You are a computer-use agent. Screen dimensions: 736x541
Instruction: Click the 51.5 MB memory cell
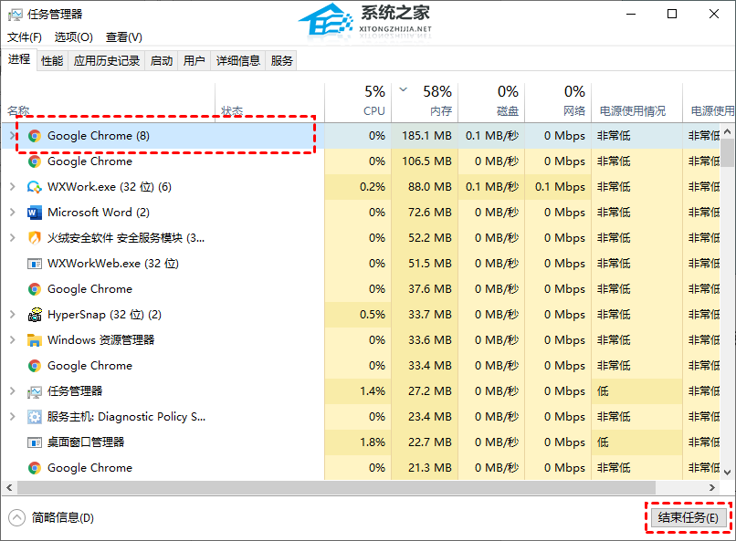click(x=425, y=264)
